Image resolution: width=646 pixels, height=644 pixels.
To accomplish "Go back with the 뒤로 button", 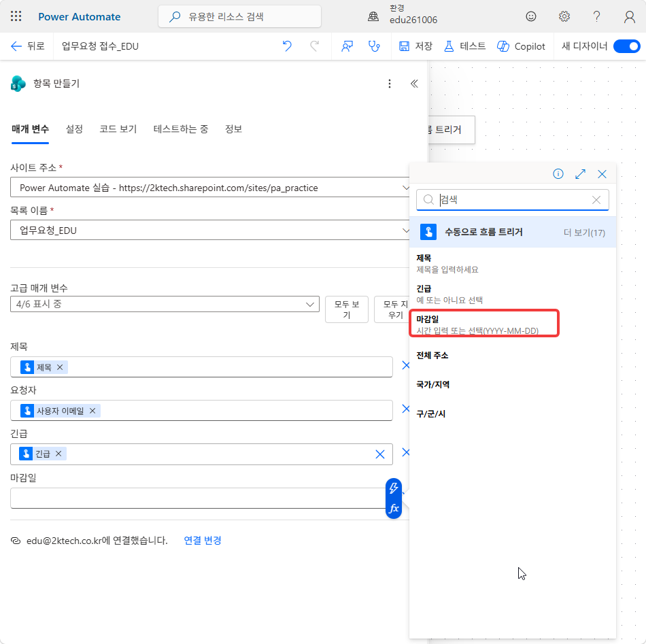I will [x=28, y=46].
